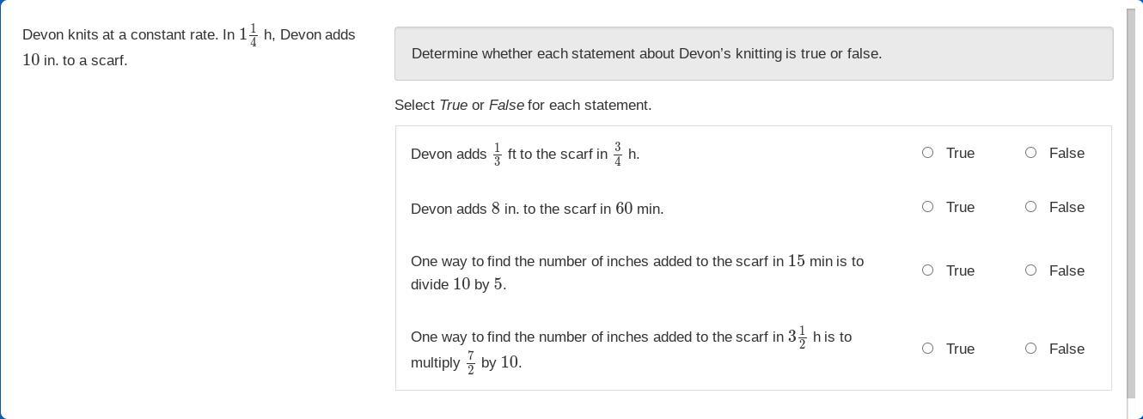The image size is (1143, 419).
Task: Click '10 in. to a scarf' text in problem
Action: coord(75,60)
